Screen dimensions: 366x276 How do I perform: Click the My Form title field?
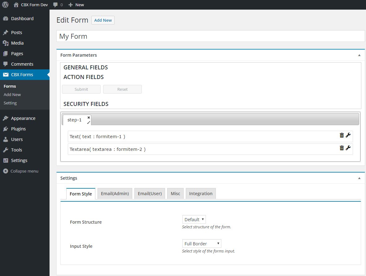pos(211,36)
